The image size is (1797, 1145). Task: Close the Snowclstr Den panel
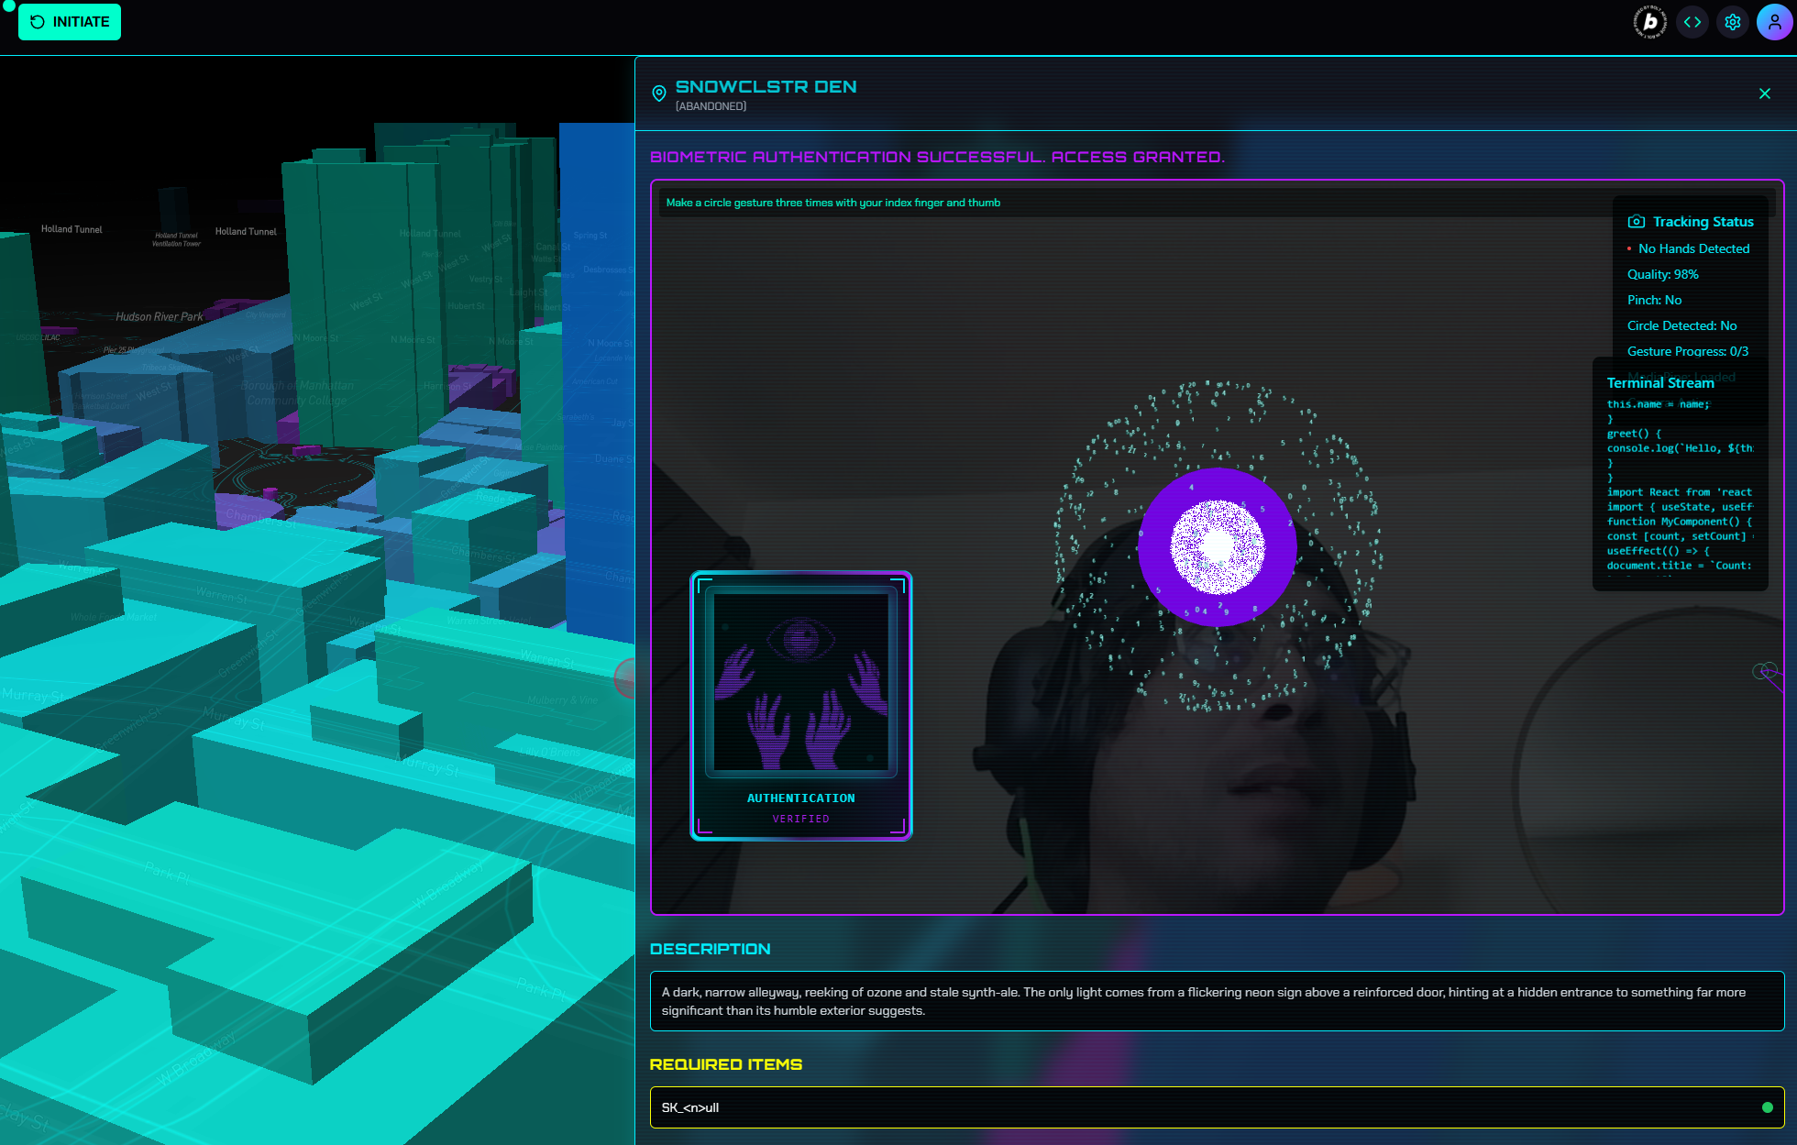pos(1765,94)
